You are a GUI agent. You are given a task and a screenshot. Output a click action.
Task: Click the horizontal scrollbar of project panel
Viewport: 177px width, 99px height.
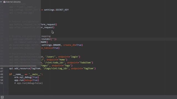[18, 66]
